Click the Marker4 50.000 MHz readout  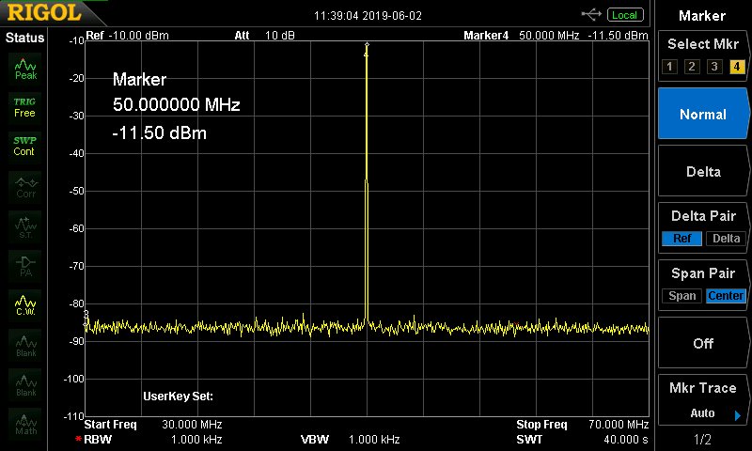pos(522,36)
